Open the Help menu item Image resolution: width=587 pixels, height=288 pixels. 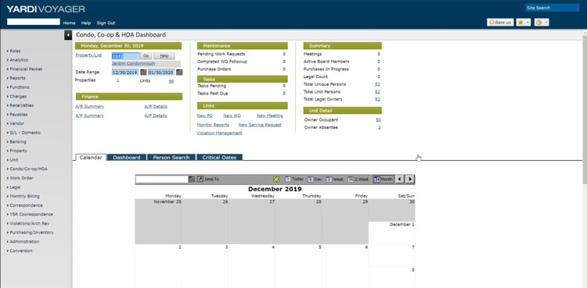tap(86, 23)
